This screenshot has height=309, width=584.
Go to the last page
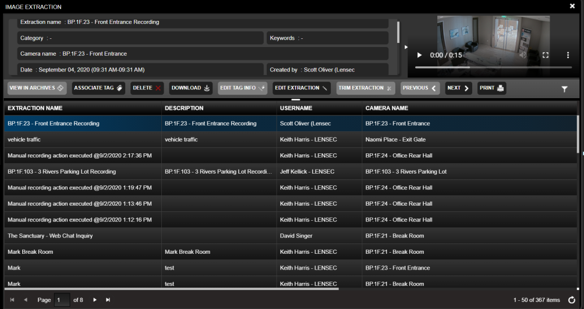coord(108,300)
